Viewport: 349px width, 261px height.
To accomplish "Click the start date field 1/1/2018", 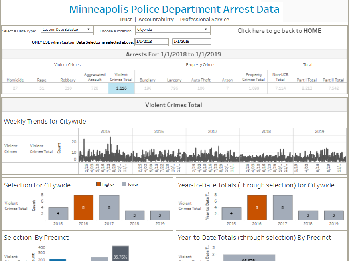I will coord(152,42).
